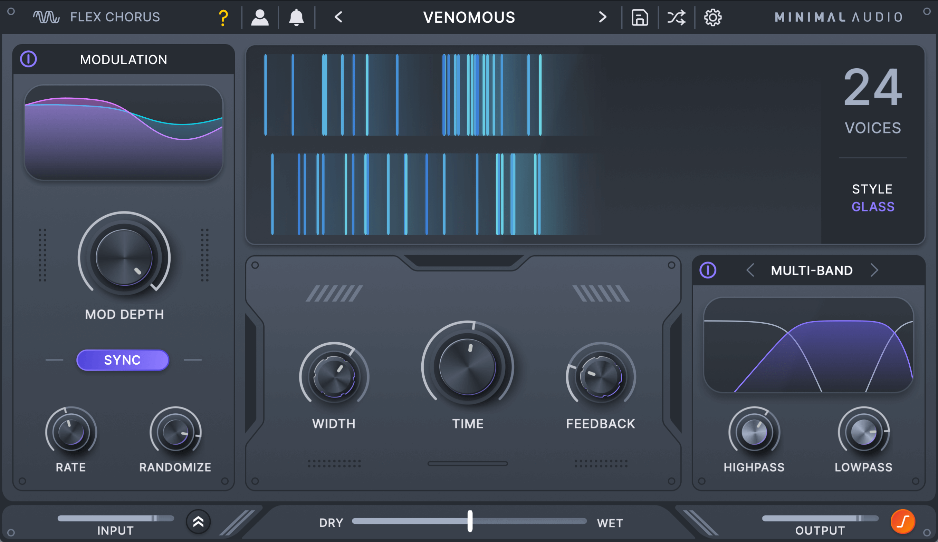
Task: Change the GLASS style setting
Action: 872,207
